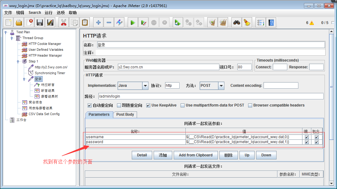Image resolution: width=337 pixels, height=189 pixels.
Task: Toggle encode checkbox for password row
Action: pos(307,142)
